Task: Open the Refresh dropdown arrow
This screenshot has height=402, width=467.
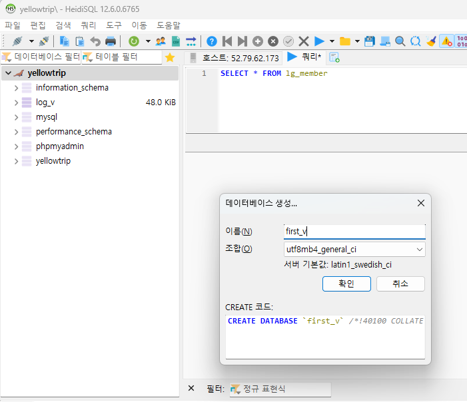Action: pos(148,41)
